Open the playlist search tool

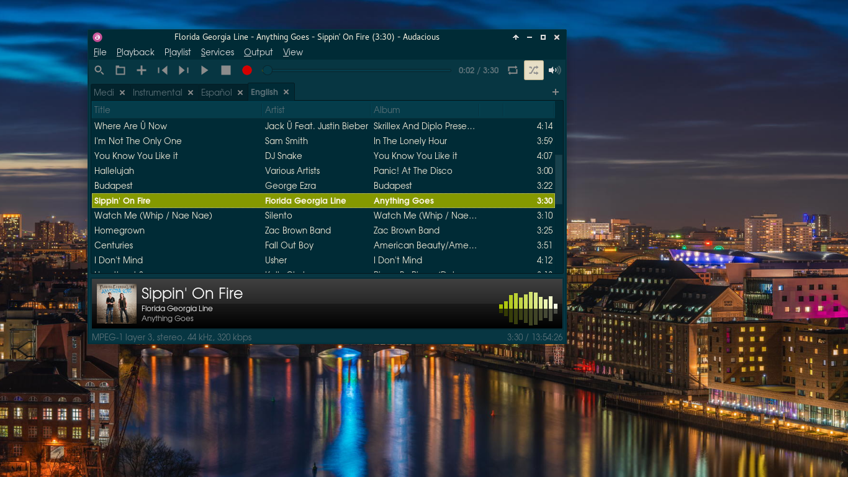point(99,70)
